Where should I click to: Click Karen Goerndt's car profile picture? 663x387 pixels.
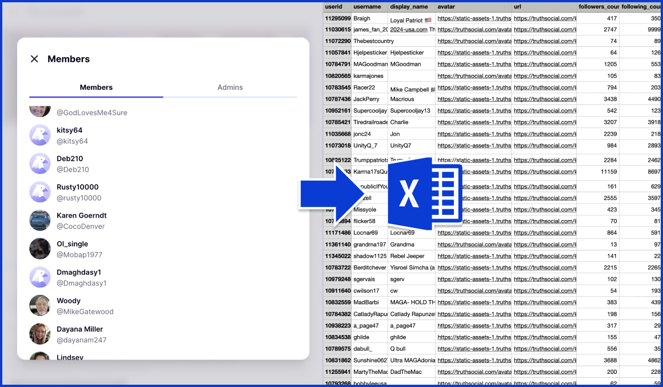coord(40,220)
